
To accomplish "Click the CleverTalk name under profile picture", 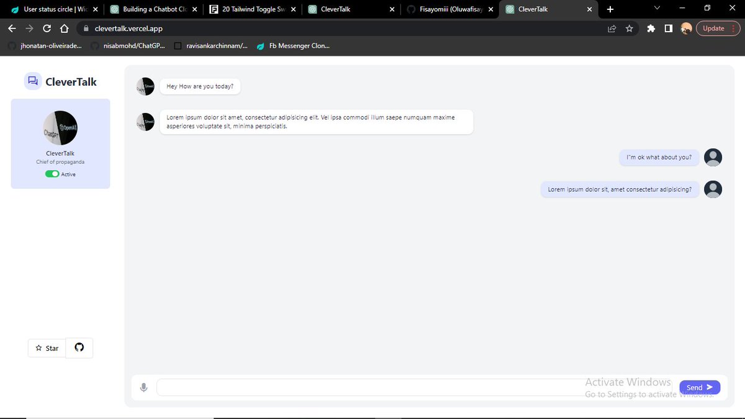I will (60, 153).
